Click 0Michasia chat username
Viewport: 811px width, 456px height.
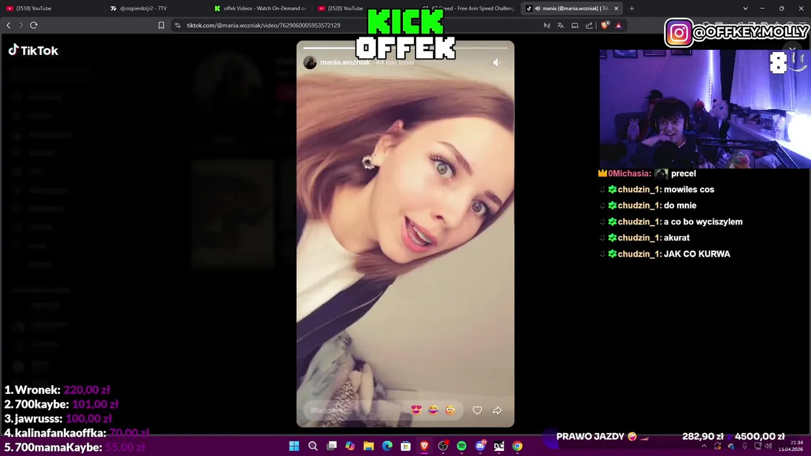click(629, 174)
